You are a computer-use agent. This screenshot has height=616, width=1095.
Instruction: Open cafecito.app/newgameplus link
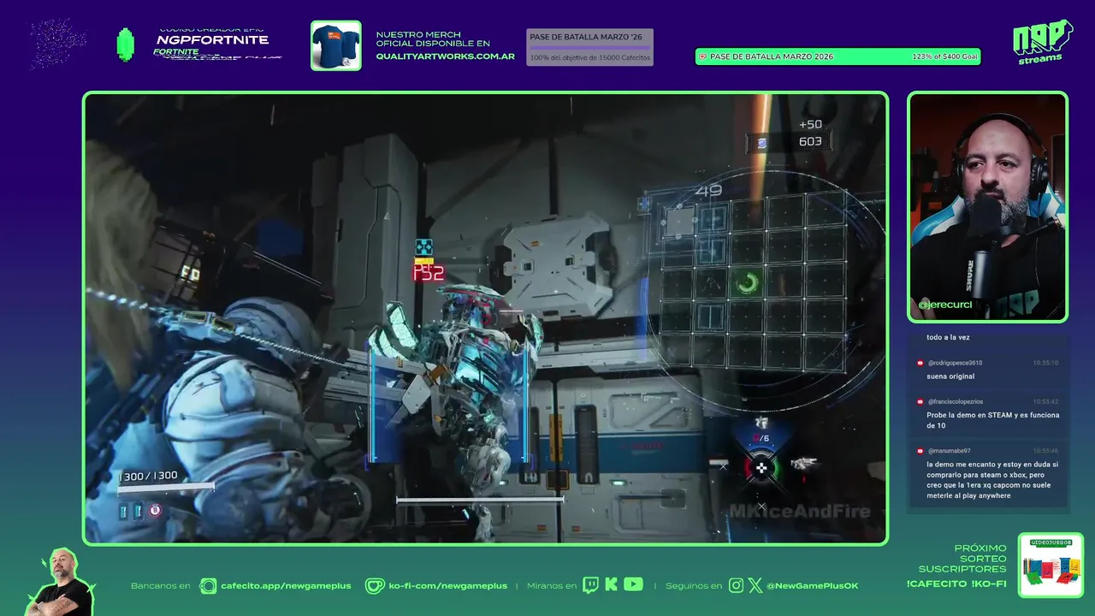(286, 586)
